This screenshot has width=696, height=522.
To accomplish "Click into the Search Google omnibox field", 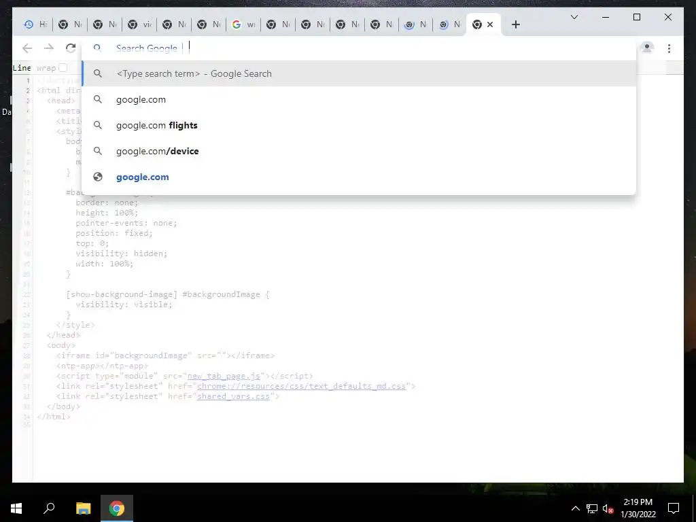I will [359, 48].
